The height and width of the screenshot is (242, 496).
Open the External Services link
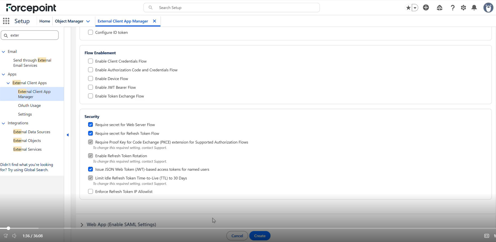[28, 149]
